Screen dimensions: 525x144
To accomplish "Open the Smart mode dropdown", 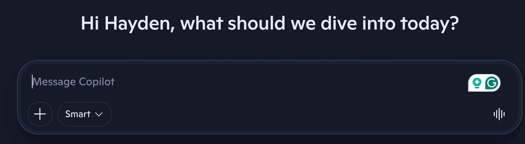I will point(85,114).
